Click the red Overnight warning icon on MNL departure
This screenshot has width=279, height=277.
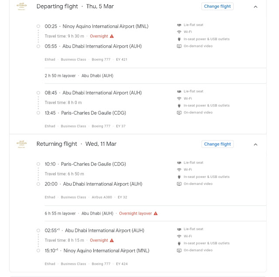(x=112, y=36)
